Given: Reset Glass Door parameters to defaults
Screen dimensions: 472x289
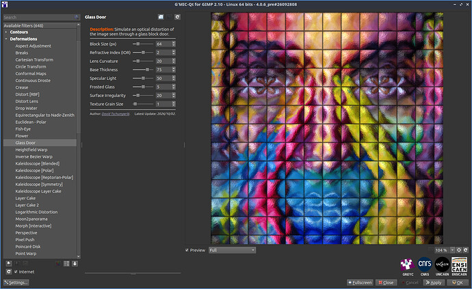Looking at the screenshot, I should [177, 17].
